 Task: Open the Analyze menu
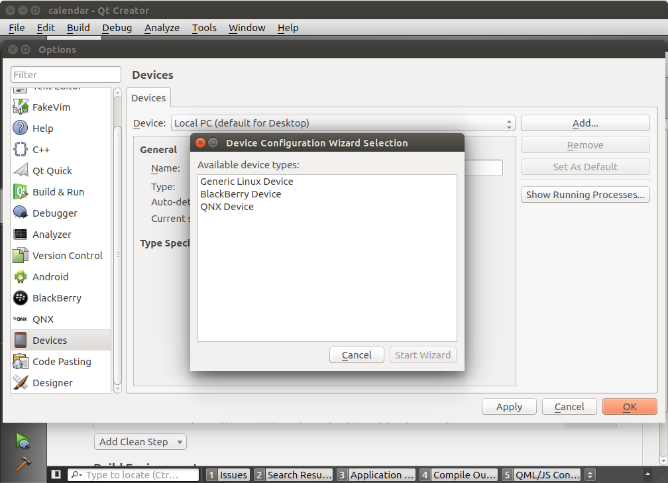[x=162, y=28]
